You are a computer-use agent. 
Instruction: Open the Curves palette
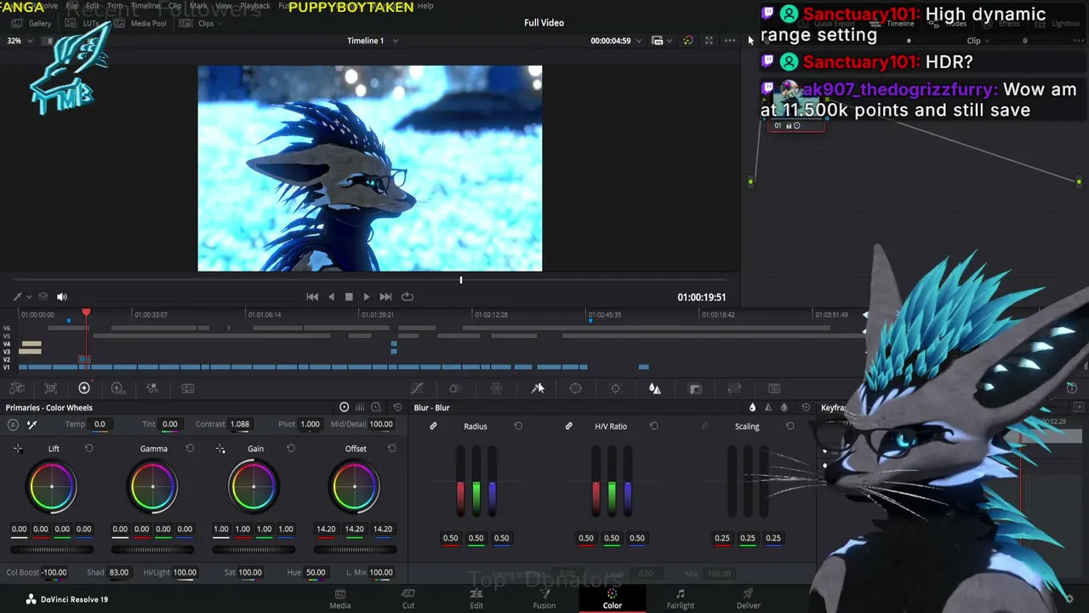tap(417, 388)
